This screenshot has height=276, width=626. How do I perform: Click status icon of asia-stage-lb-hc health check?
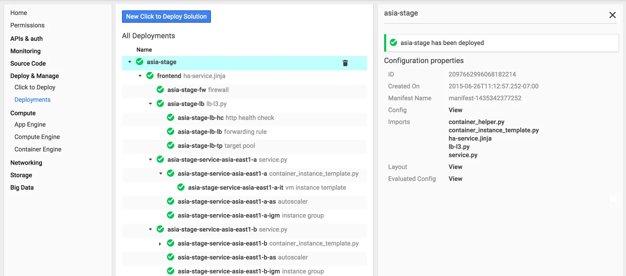[x=171, y=117]
